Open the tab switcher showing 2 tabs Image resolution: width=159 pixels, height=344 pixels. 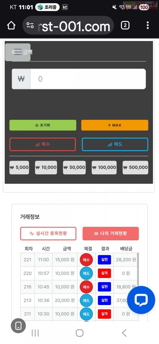tap(125, 25)
